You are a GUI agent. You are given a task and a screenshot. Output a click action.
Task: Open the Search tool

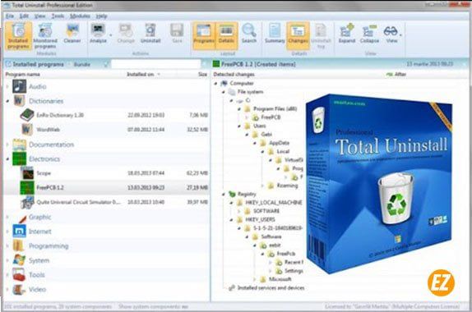tap(249, 34)
